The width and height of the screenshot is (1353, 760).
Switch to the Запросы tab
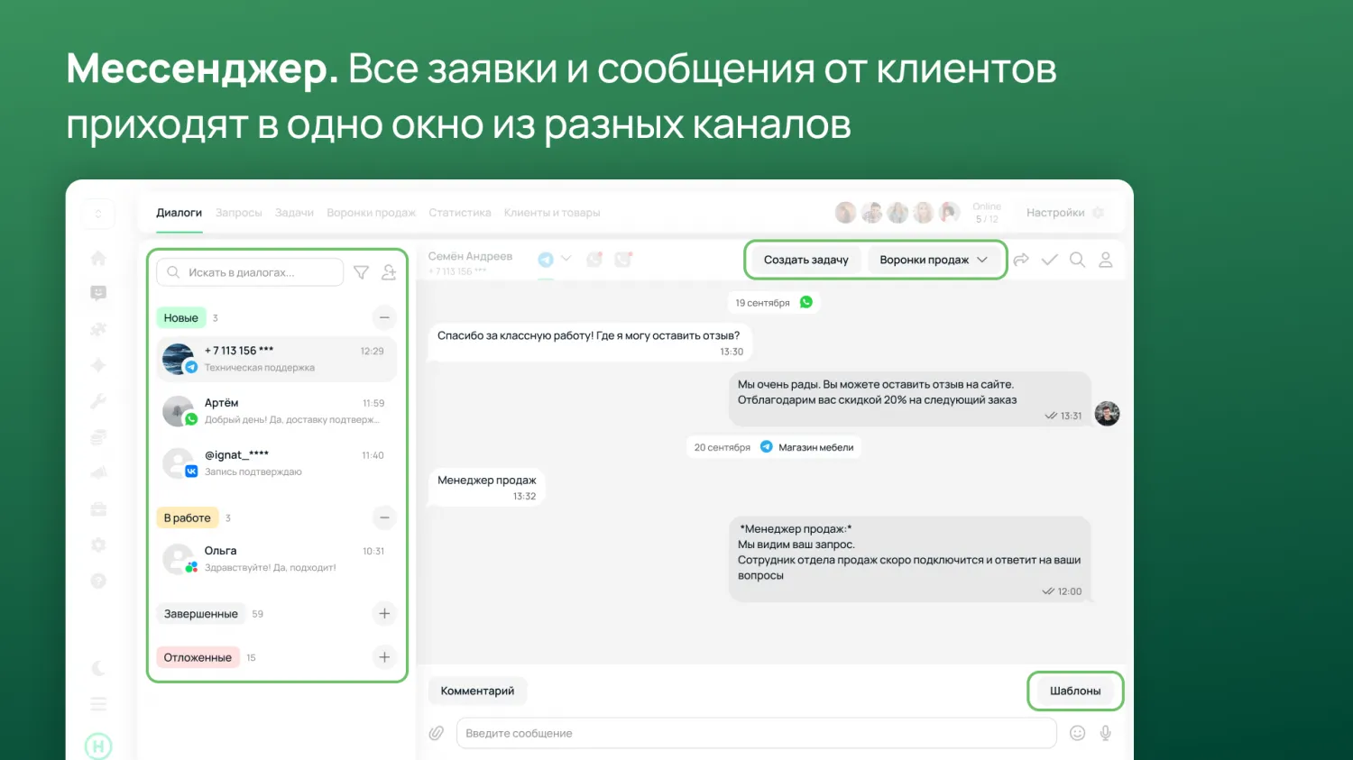point(239,213)
